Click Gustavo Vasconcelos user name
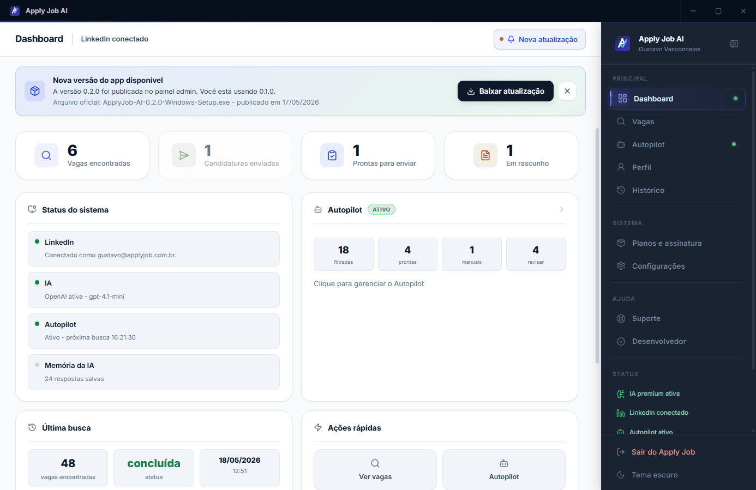Viewport: 756px width, 490px height. click(x=669, y=49)
